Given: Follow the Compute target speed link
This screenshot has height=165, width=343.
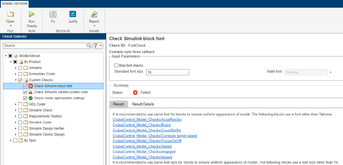Looking at the screenshot, I should tap(155, 136).
